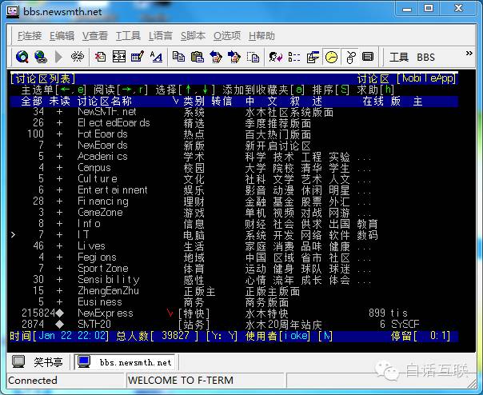Switch to the 笑书亭 session tab
The height and width of the screenshot is (395, 483).
[x=38, y=361]
